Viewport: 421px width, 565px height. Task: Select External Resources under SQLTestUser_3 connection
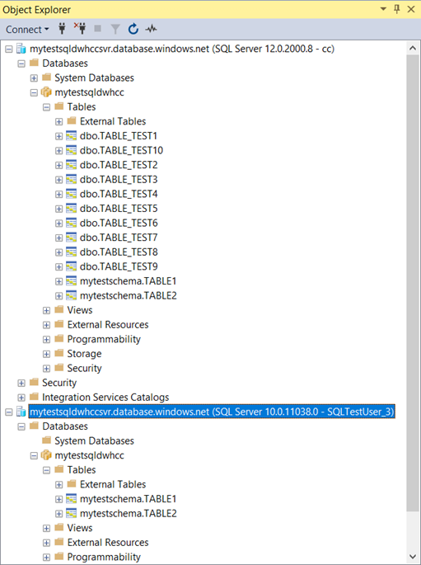point(108,542)
